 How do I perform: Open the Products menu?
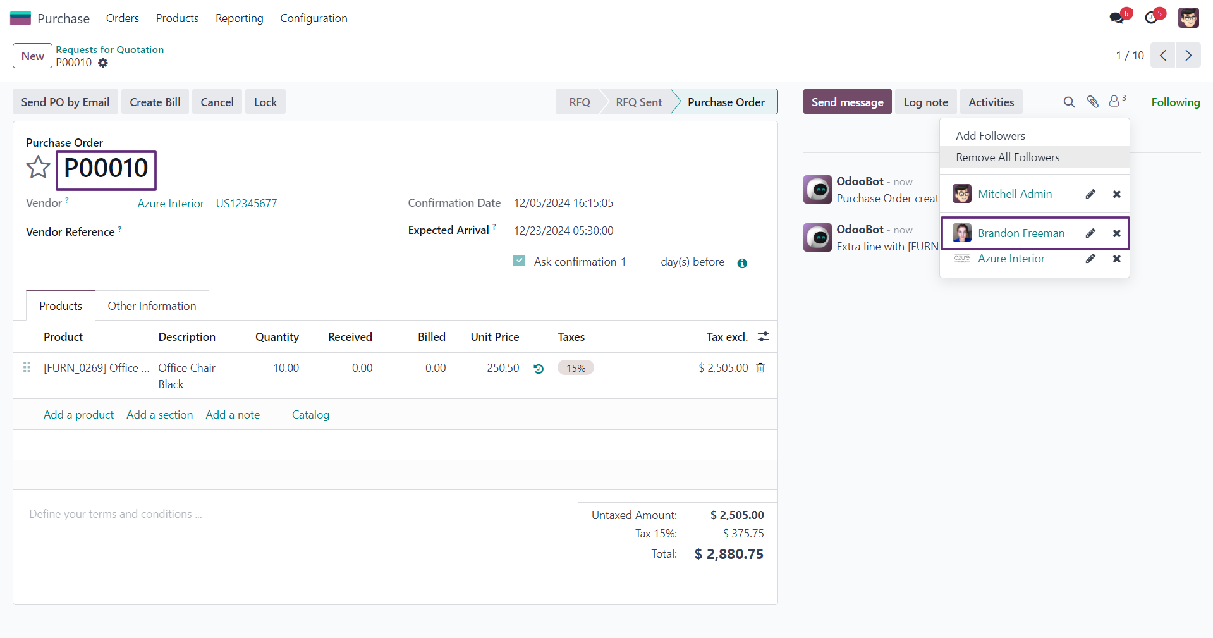tap(177, 18)
